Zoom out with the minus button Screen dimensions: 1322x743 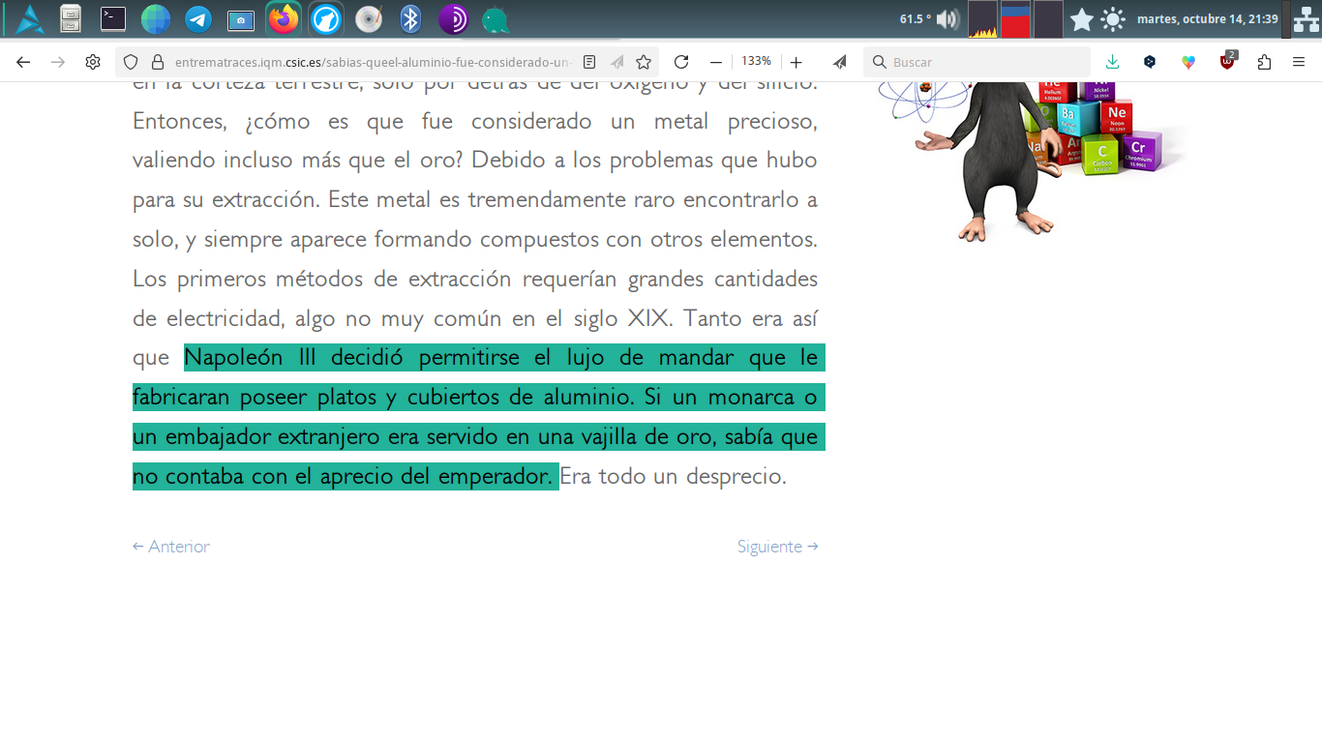pyautogui.click(x=716, y=62)
